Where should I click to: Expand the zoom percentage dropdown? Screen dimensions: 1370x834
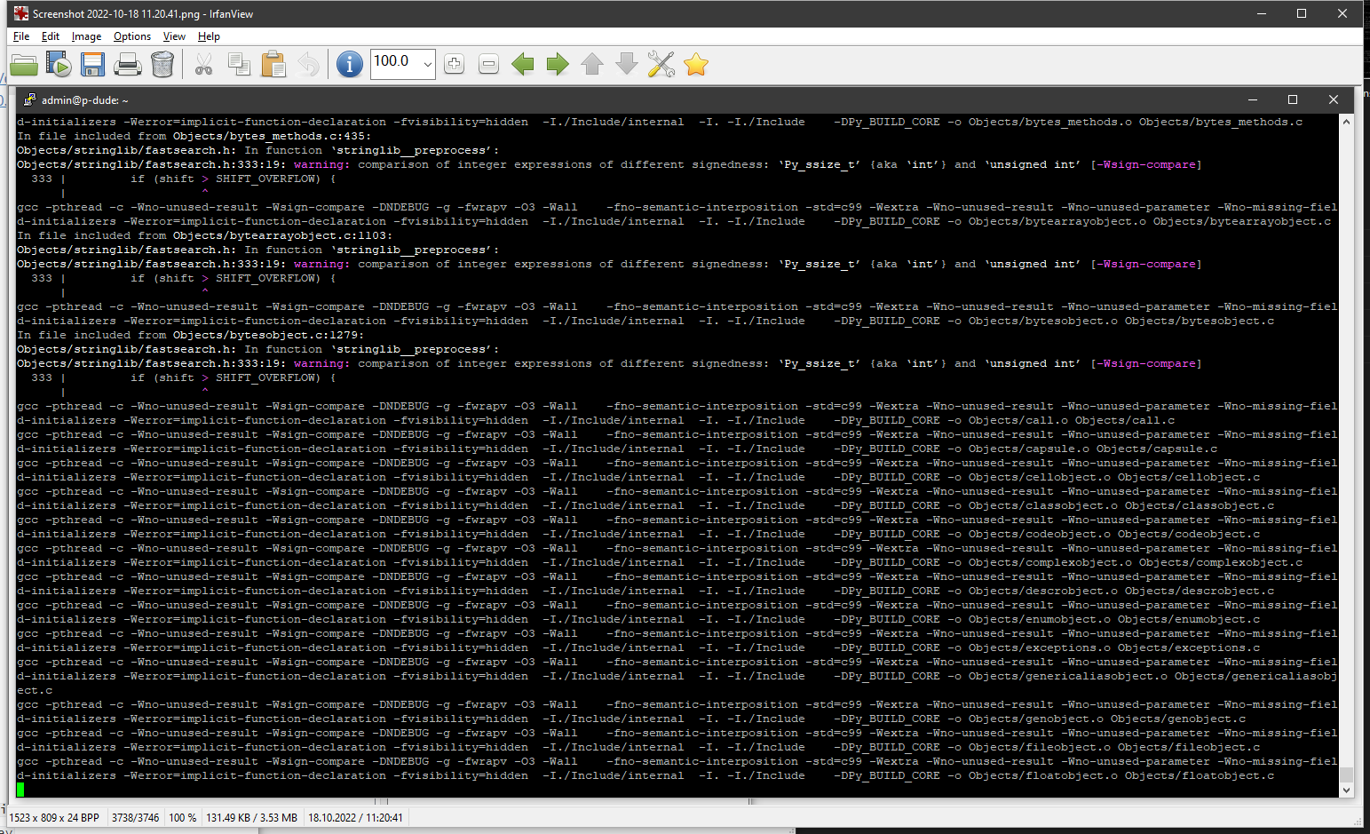click(427, 64)
